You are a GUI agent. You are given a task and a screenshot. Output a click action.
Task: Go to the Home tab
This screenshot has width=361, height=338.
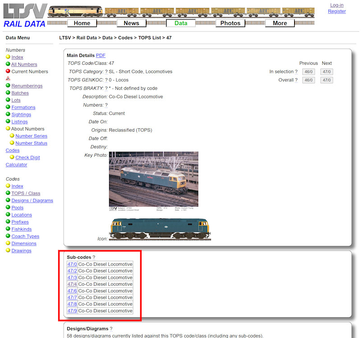(x=82, y=23)
